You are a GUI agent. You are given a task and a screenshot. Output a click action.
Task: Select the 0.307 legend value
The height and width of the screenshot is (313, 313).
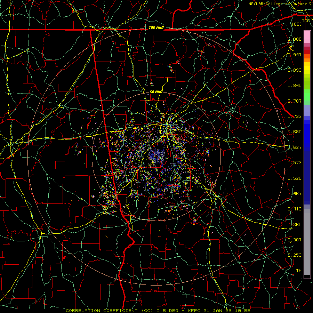pyautogui.click(x=295, y=240)
